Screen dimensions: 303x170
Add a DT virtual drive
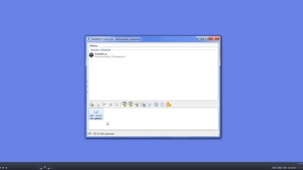(124, 104)
